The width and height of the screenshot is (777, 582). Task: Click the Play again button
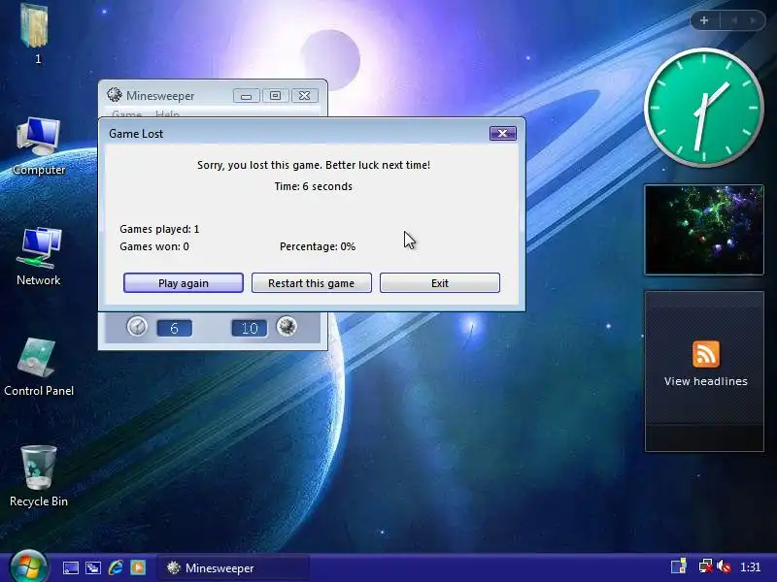point(184,283)
